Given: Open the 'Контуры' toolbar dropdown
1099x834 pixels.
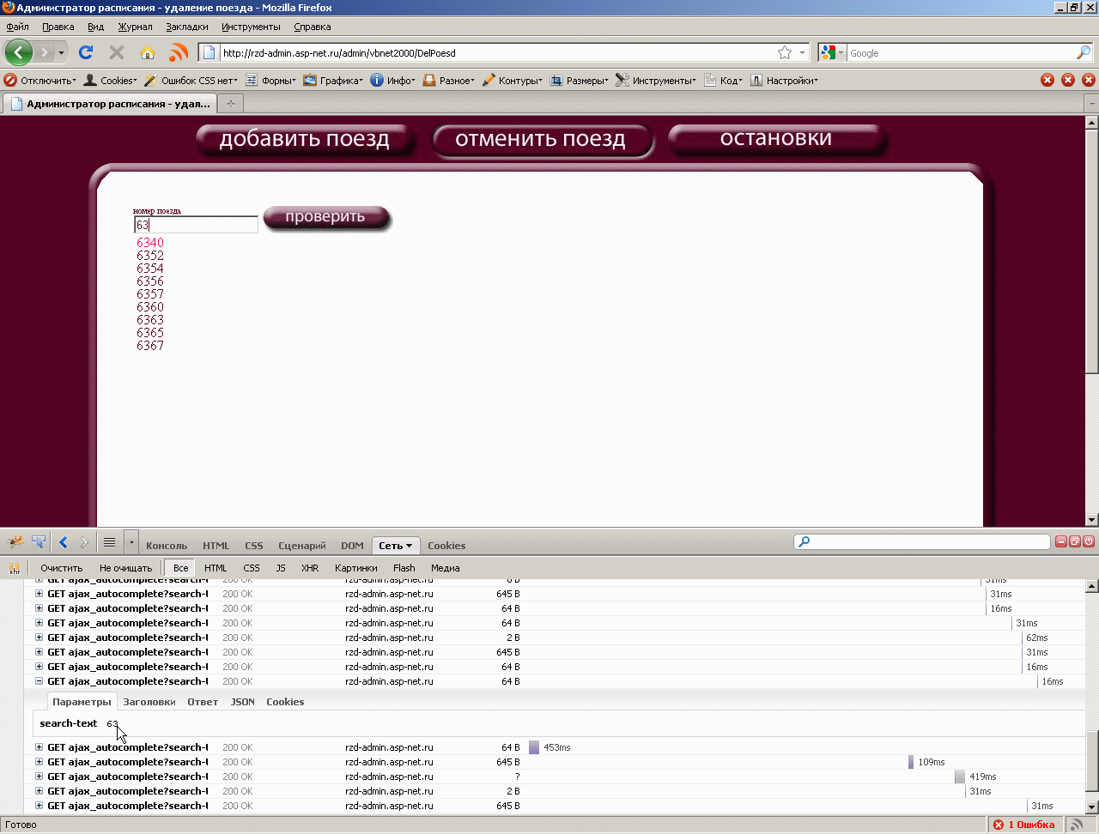Looking at the screenshot, I should tap(512, 80).
